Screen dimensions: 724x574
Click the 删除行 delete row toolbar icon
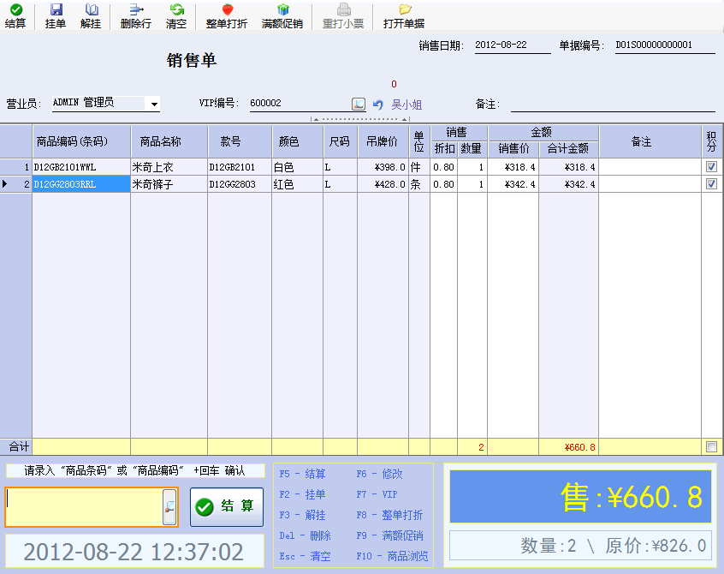pyautogui.click(x=136, y=15)
